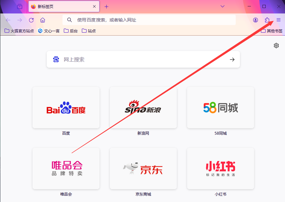This screenshot has height=202, width=285.
Task: Expand the list all tabs chevron
Action: 223,6
